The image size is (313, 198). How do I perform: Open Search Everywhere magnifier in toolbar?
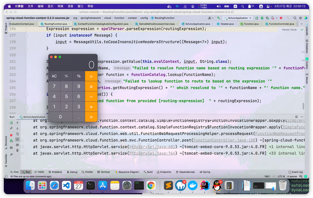click(295, 18)
